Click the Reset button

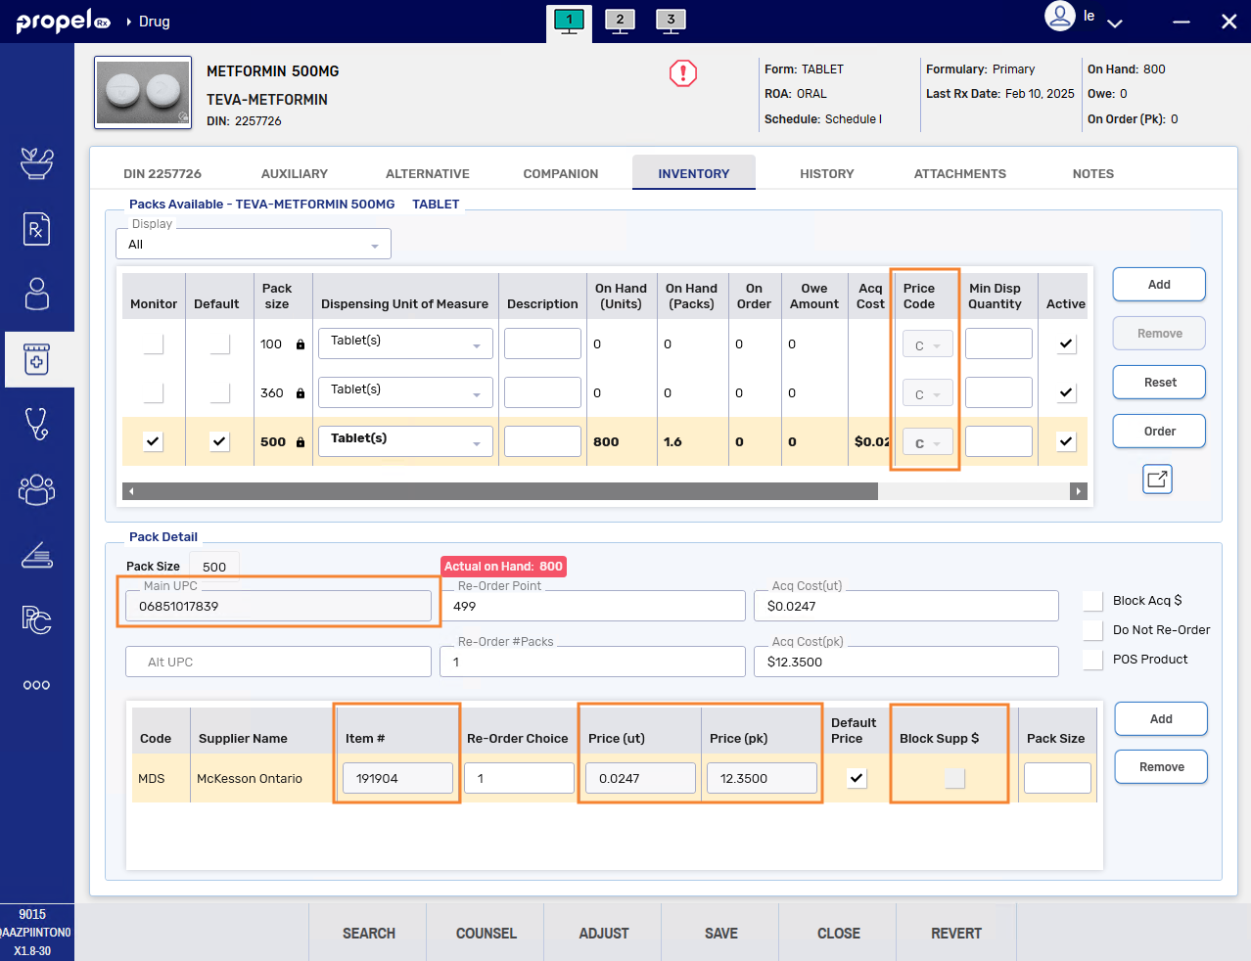[x=1159, y=382]
